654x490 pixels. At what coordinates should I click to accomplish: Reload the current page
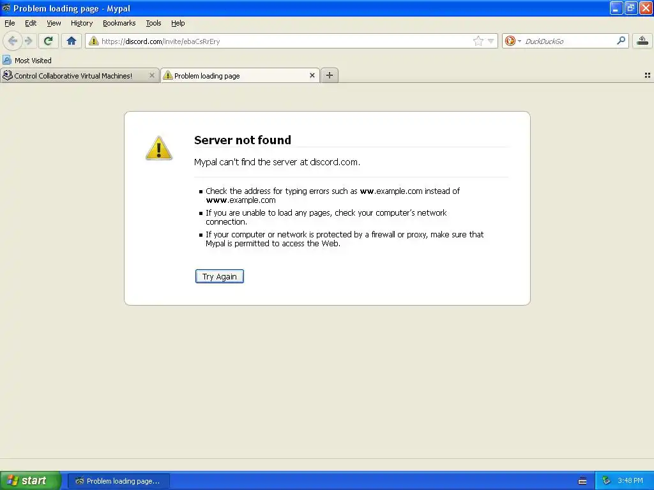point(48,41)
